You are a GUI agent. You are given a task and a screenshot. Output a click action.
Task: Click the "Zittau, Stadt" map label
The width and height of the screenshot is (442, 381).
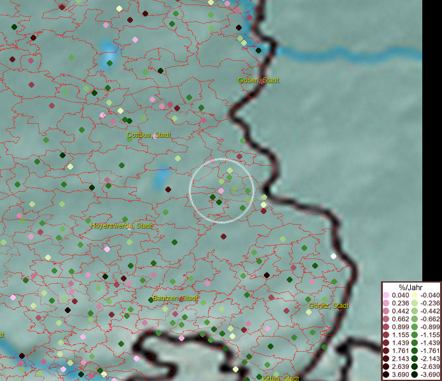[x=280, y=378]
